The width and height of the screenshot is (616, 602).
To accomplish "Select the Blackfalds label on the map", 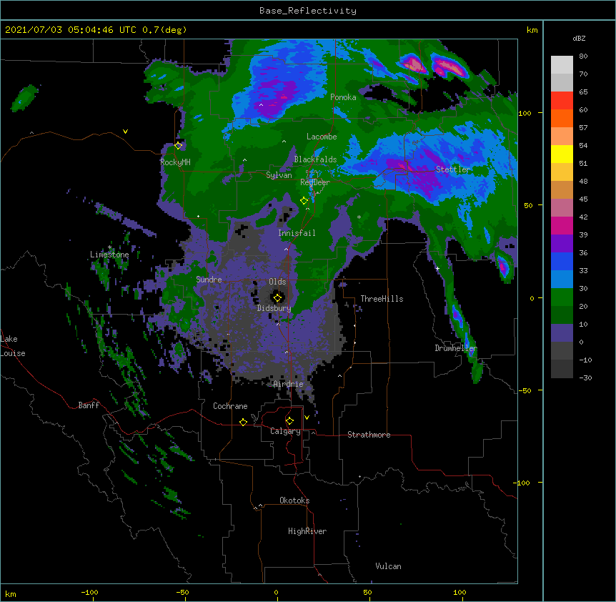I will [315, 159].
